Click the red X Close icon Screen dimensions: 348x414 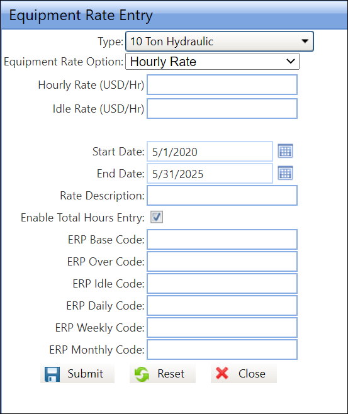point(222,373)
